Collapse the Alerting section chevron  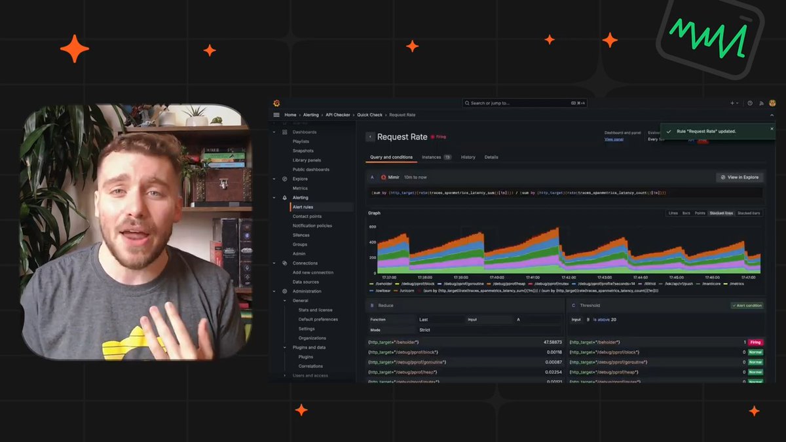[x=274, y=197]
